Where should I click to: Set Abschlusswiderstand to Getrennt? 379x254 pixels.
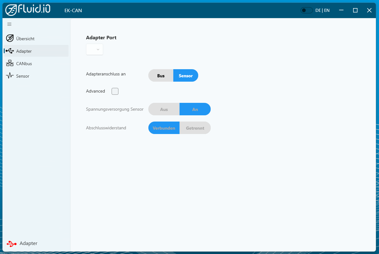(195, 128)
